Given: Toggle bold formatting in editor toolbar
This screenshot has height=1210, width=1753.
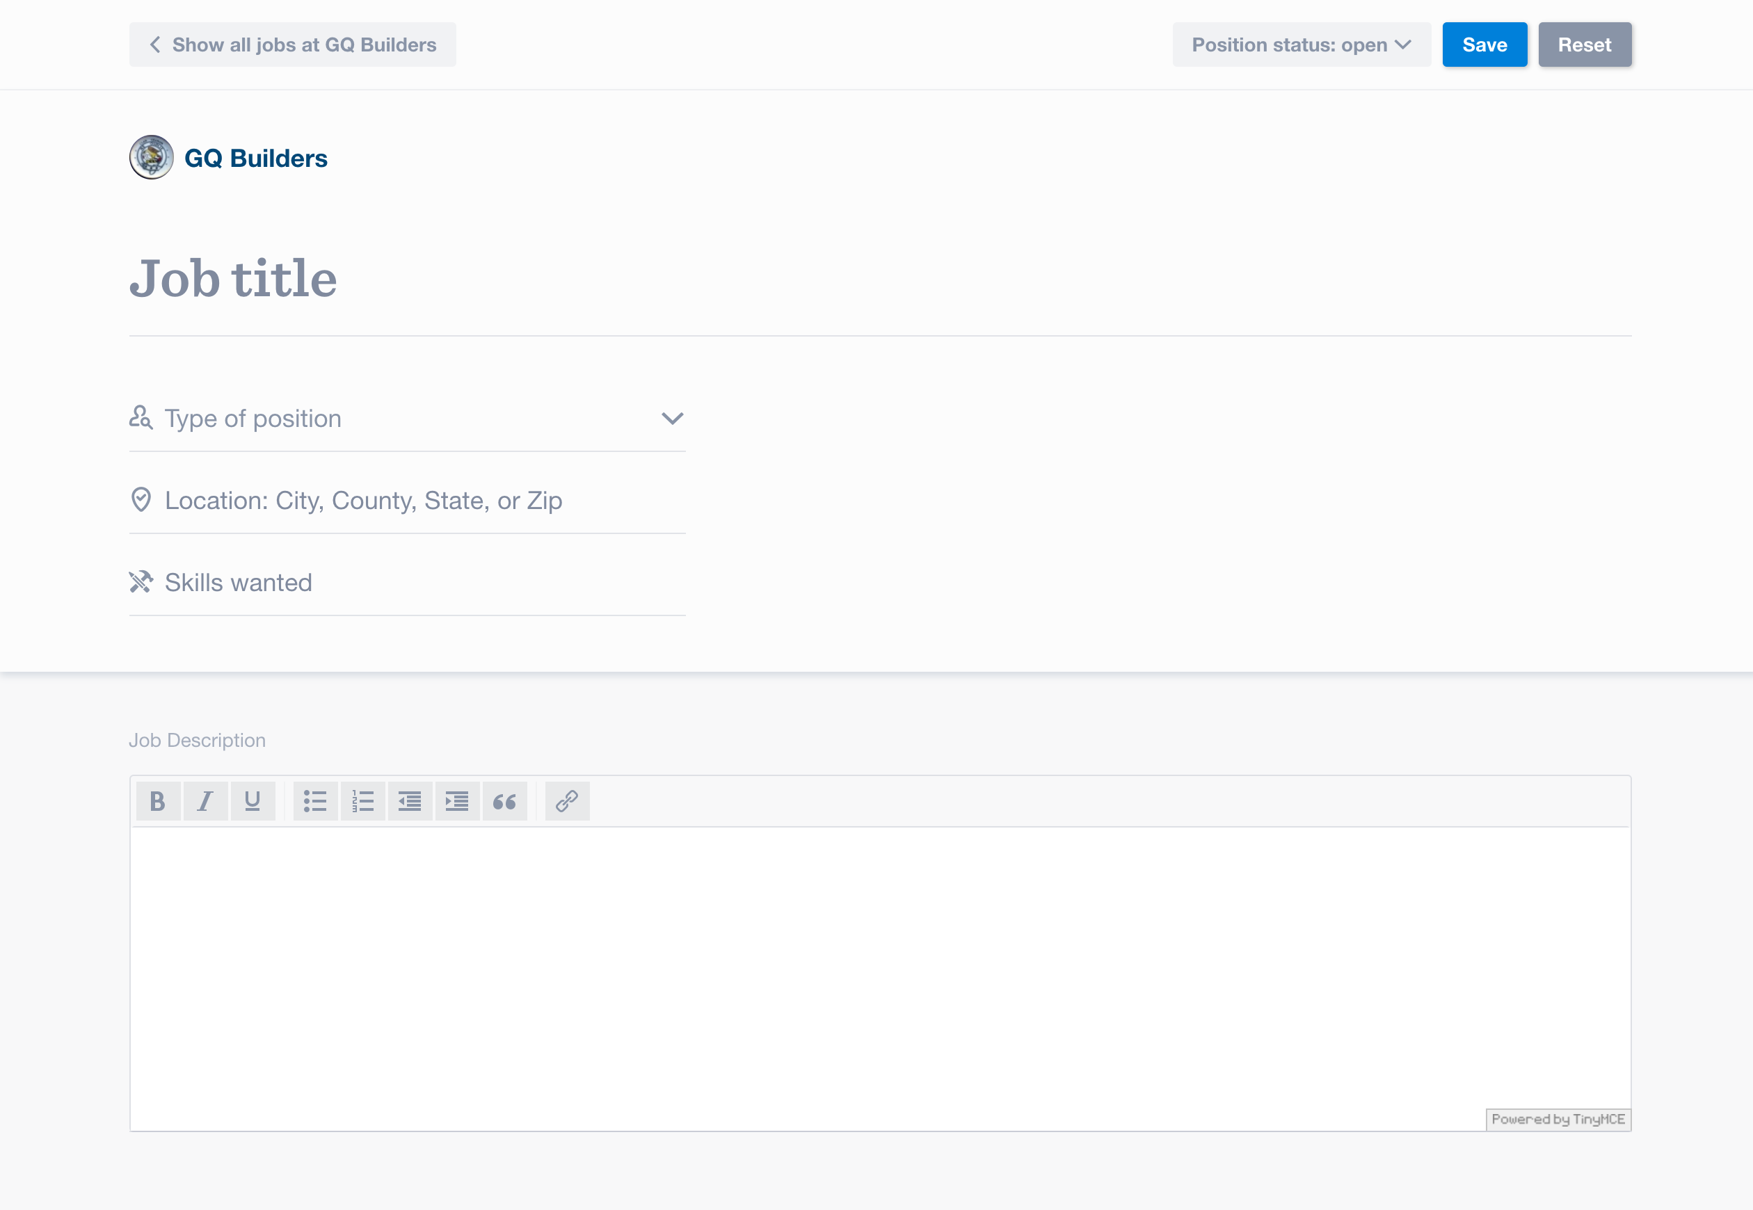Looking at the screenshot, I should [158, 801].
